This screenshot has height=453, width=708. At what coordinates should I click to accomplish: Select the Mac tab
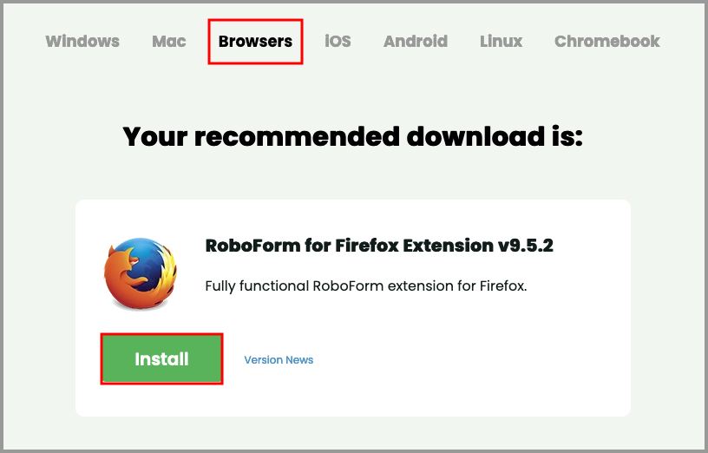click(x=169, y=42)
